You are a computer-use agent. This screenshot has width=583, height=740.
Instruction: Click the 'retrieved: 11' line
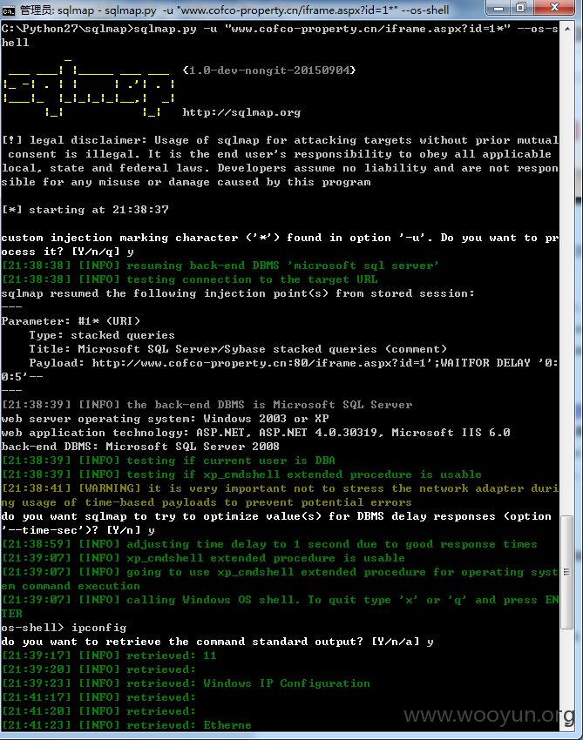pyautogui.click(x=109, y=656)
